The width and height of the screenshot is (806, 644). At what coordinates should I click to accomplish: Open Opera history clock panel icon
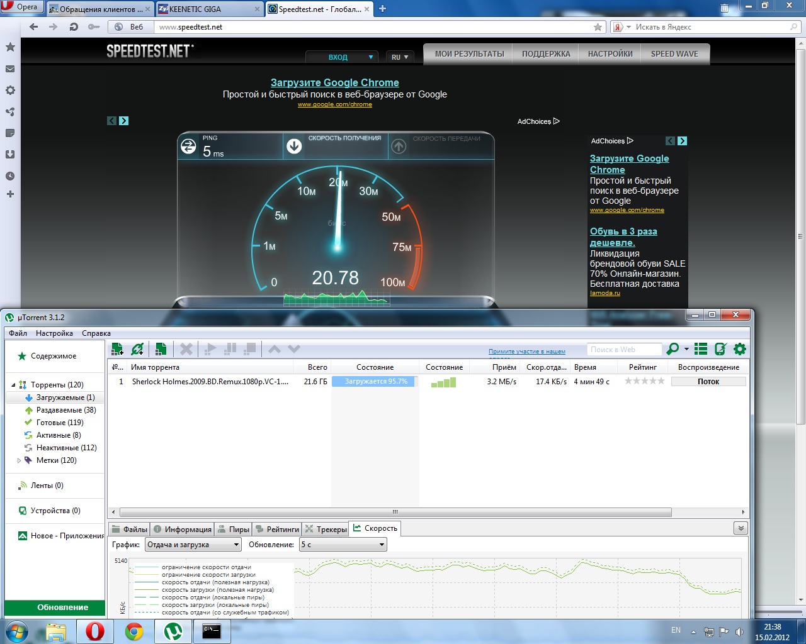10,176
